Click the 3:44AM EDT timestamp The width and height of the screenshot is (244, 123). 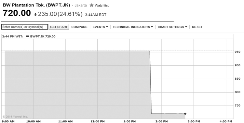(x=96, y=15)
